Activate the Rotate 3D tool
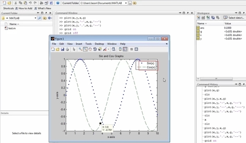The height and width of the screenshot is (143, 246). [x=95, y=49]
